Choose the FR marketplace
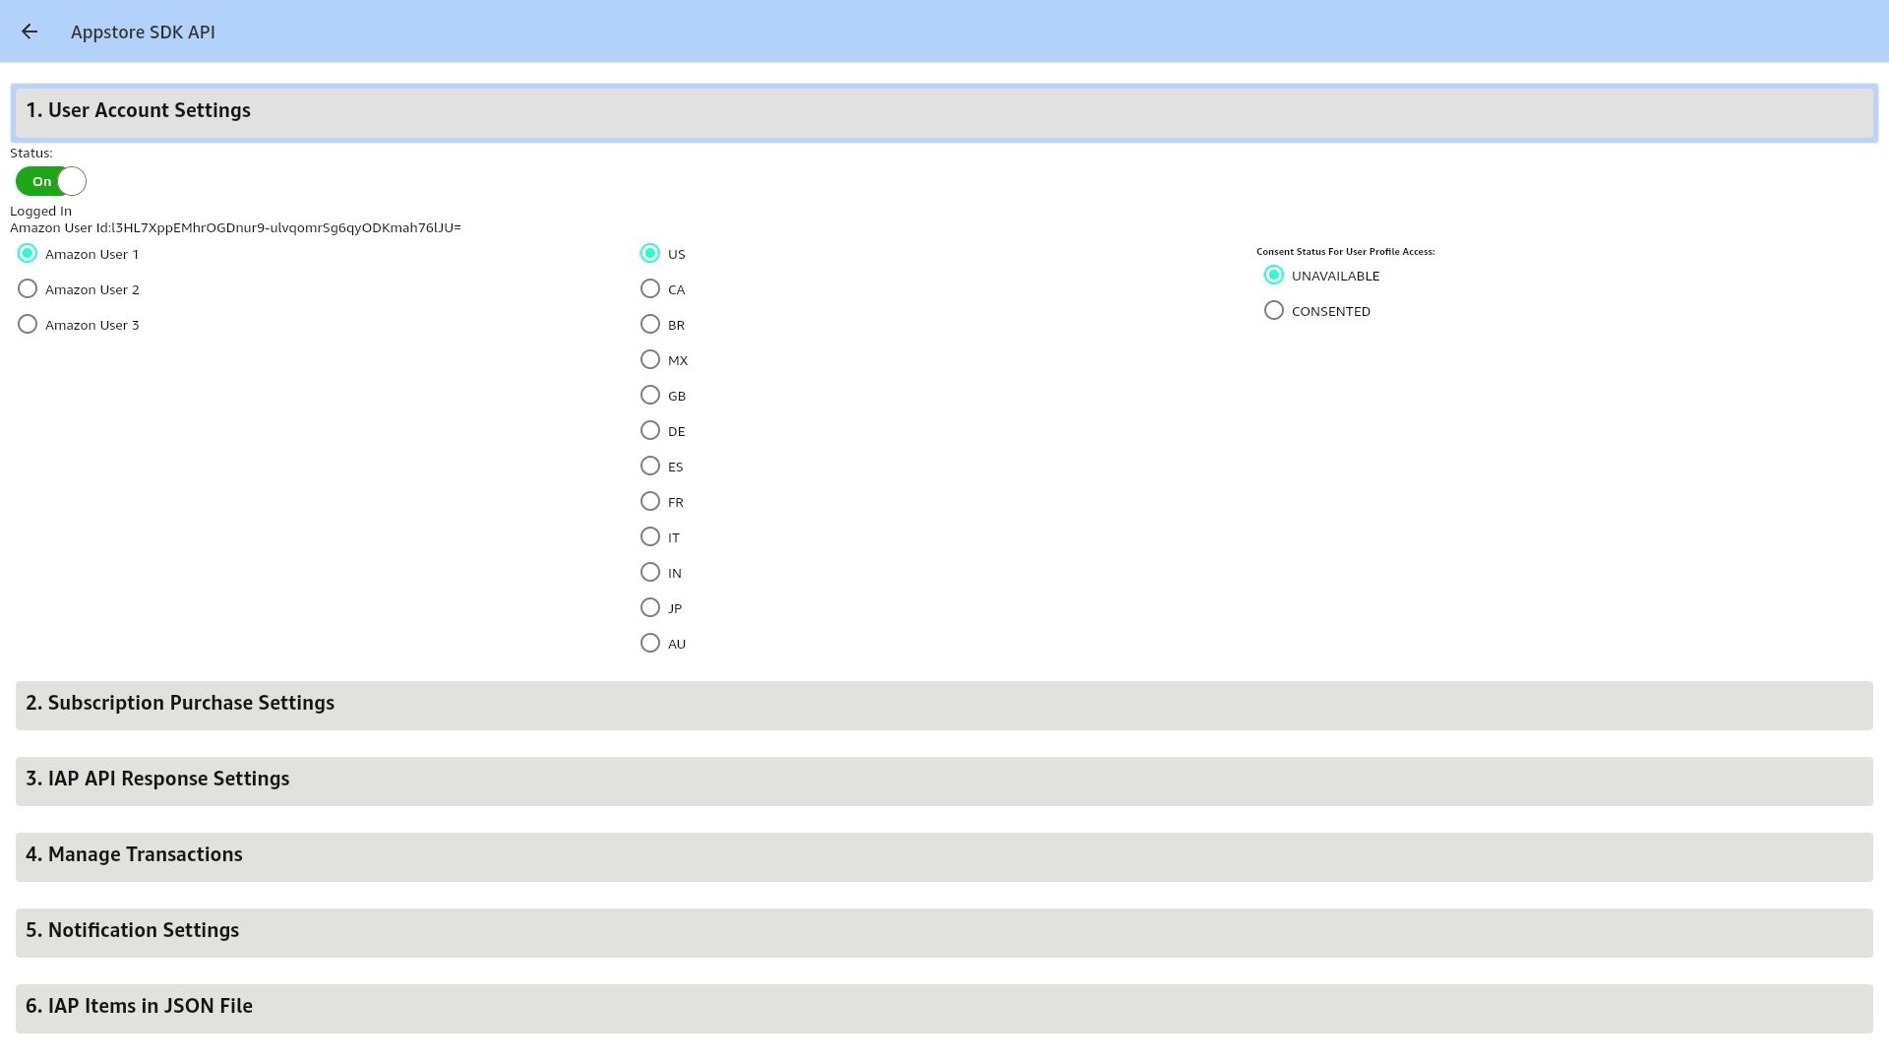Viewport: 1889px width, 1063px height. [x=649, y=501]
